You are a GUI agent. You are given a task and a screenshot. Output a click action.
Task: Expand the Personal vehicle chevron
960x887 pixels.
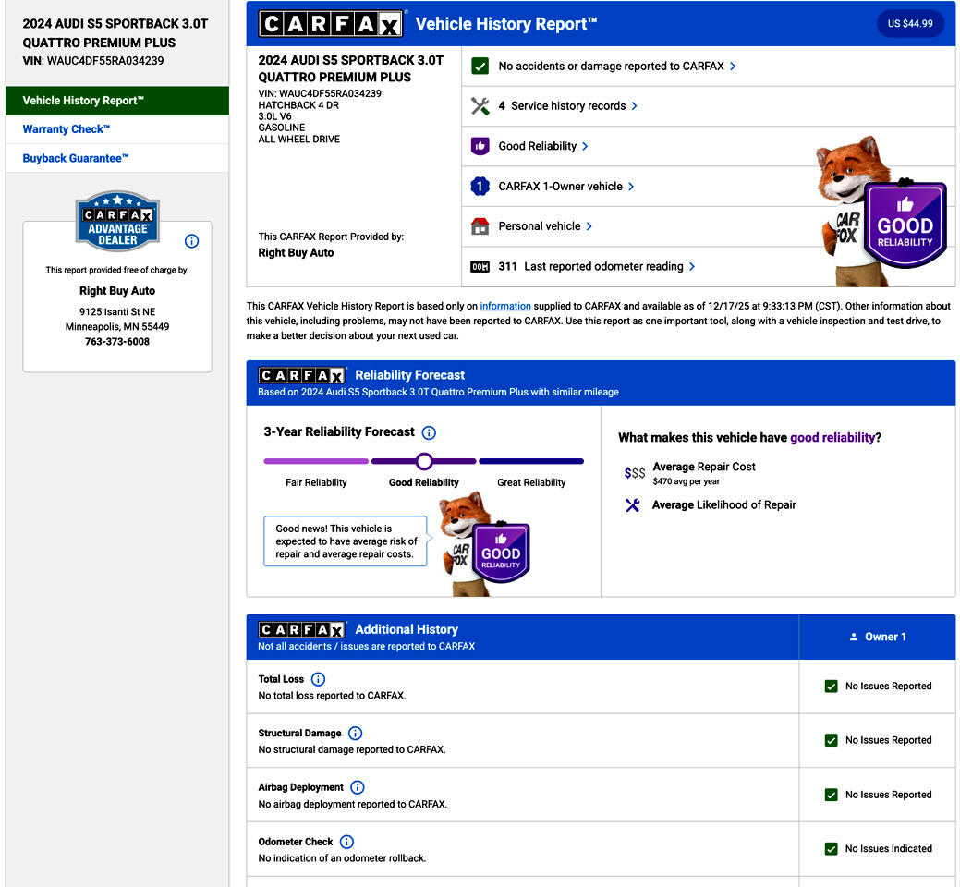[x=589, y=226]
